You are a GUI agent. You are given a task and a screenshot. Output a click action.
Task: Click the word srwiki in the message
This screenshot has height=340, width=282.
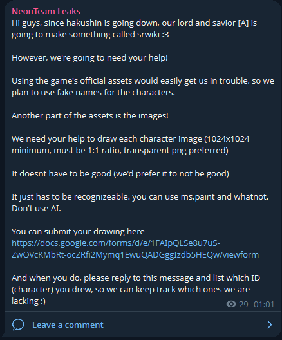pos(149,35)
